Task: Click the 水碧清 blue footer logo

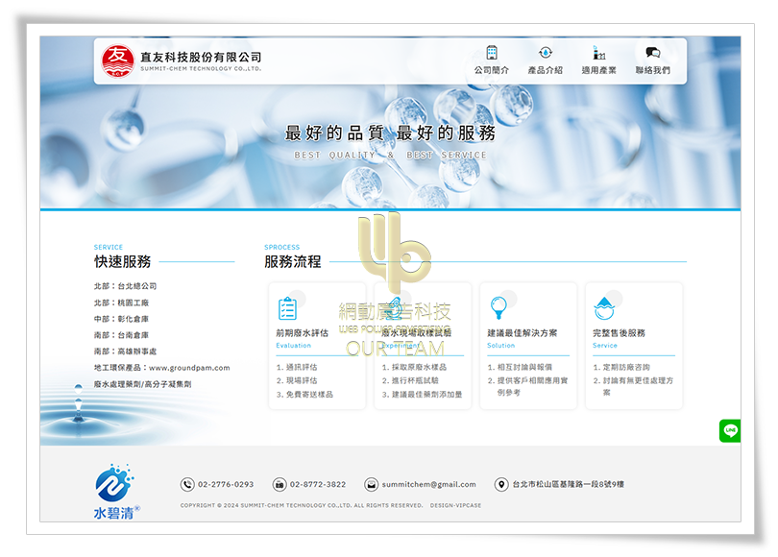Action: pos(116,492)
